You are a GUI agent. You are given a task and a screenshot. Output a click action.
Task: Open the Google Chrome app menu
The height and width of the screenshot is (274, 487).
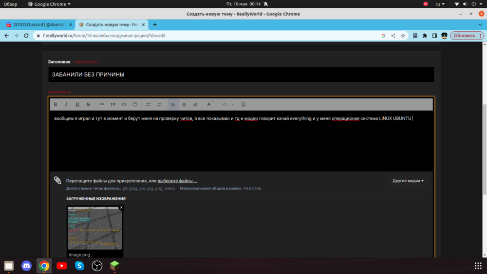(49, 4)
